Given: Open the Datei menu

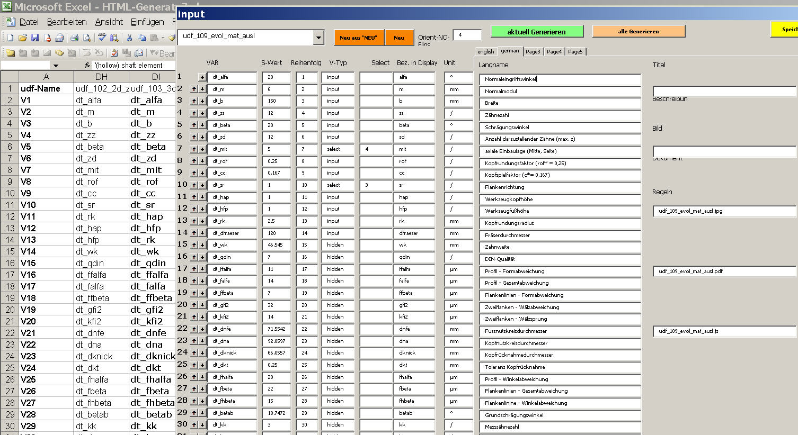Looking at the screenshot, I should 29,22.
